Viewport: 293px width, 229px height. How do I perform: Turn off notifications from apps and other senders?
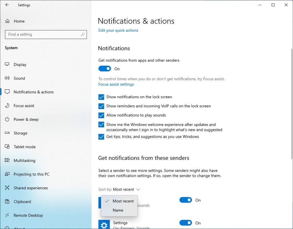[x=104, y=69]
